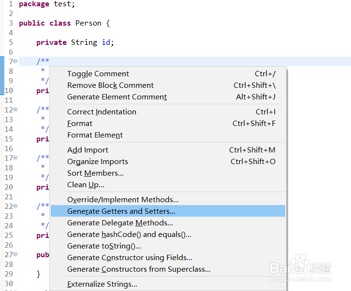Image resolution: width=351 pixels, height=291 pixels.
Task: Select Generate hashCode() and equals() item
Action: pyautogui.click(x=168, y=234)
